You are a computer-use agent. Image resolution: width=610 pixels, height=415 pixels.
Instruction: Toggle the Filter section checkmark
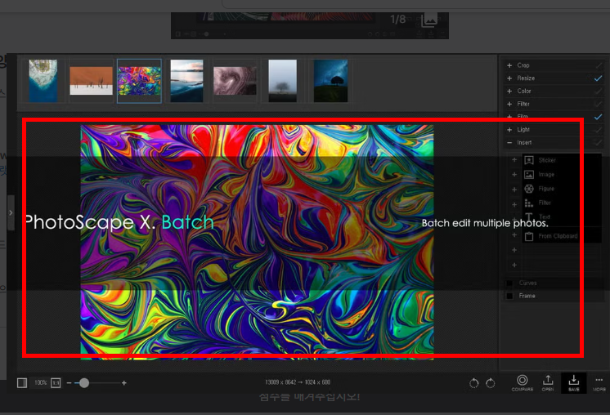pyautogui.click(x=599, y=104)
